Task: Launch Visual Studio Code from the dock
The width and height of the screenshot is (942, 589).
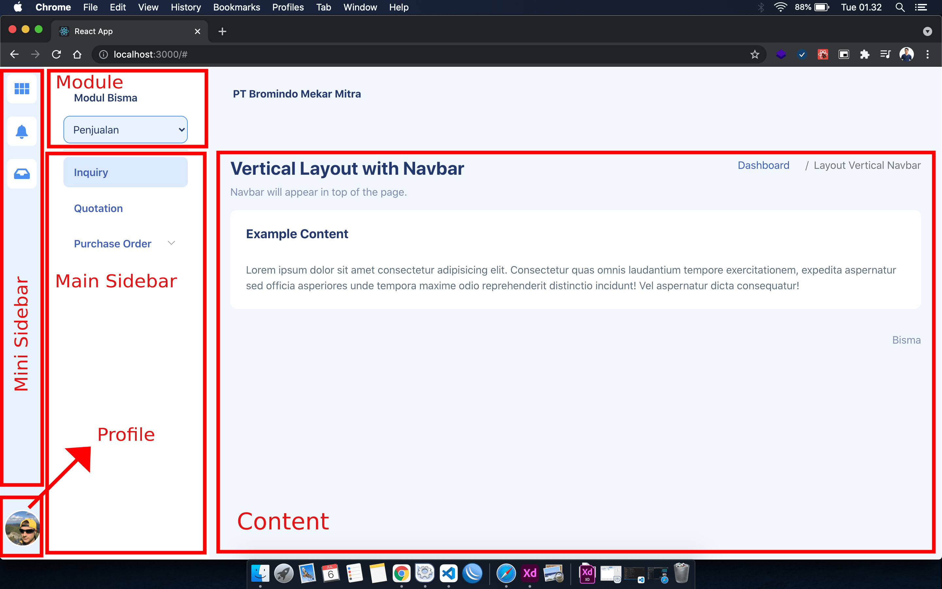Action: (448, 573)
